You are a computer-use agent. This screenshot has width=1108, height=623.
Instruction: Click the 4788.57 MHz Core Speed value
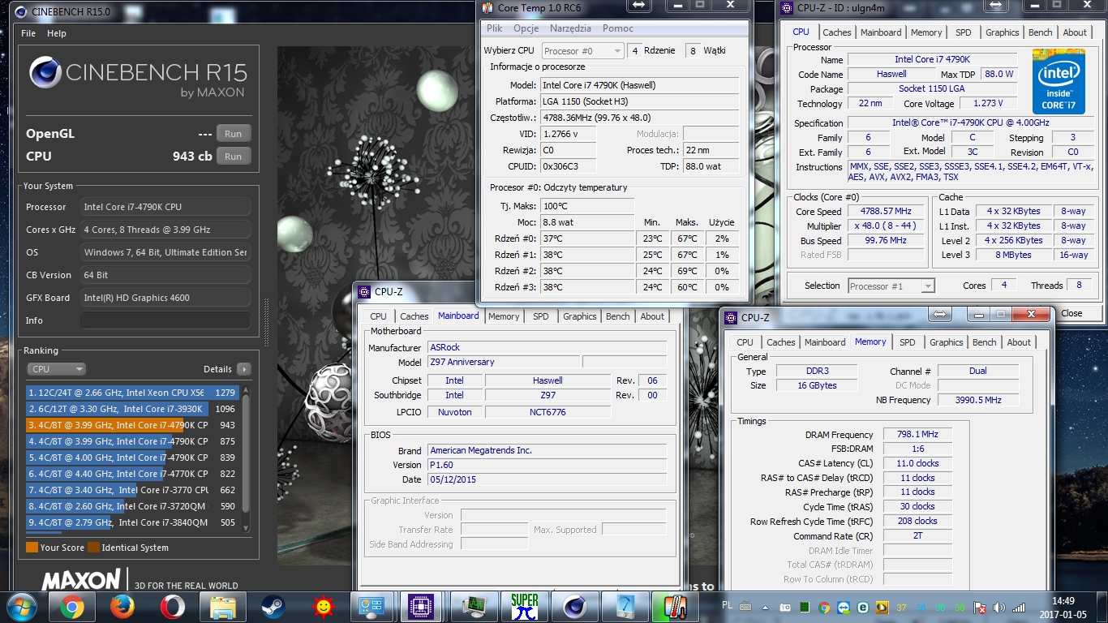point(887,211)
